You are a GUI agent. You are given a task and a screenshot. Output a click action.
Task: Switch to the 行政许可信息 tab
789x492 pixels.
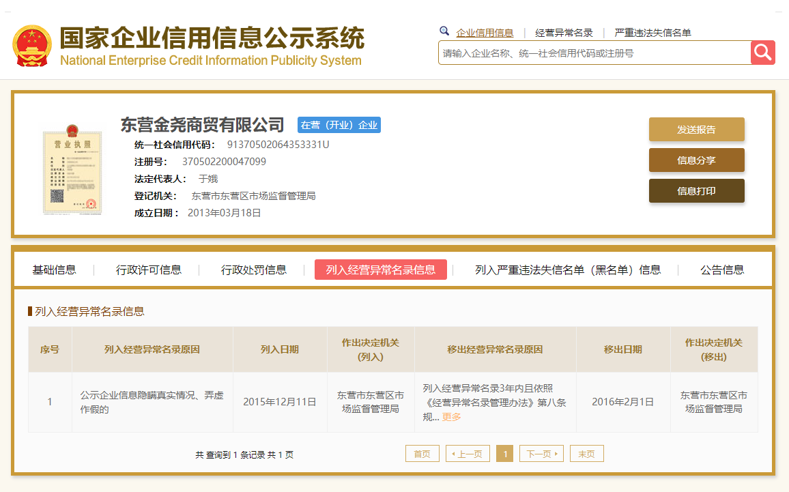(x=148, y=270)
